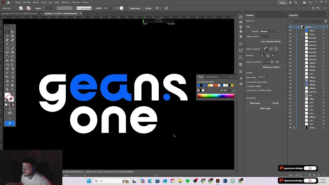
Task: Open color panel icon in the dock strip
Action: (241, 78)
